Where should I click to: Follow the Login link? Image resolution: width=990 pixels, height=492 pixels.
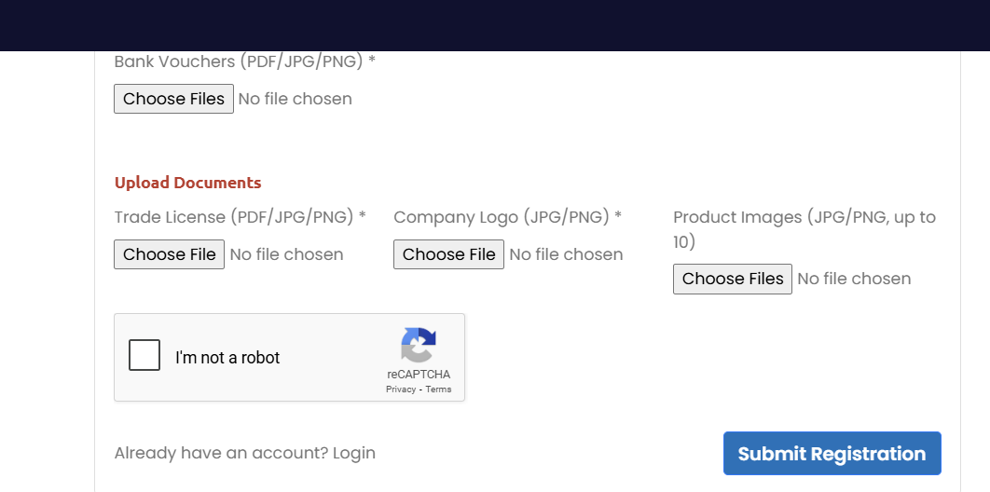pos(354,454)
